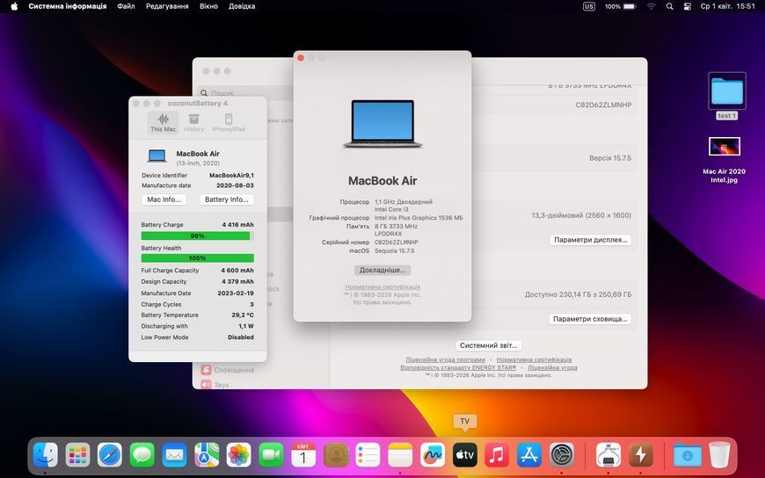Click Full Charge Capacity 4 600 mAh value
Screen dimensions: 765x478
[x=237, y=271]
